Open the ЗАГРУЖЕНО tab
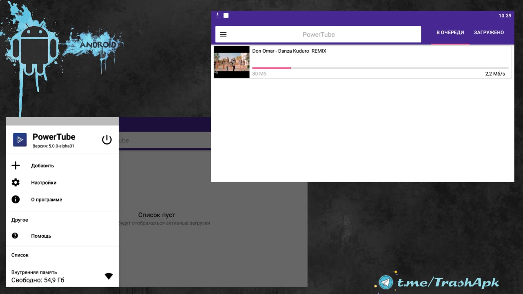Viewport: 523px width, 294px height. [x=489, y=33]
